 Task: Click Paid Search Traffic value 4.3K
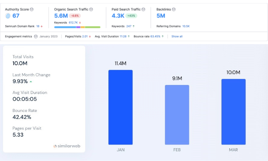point(118,16)
